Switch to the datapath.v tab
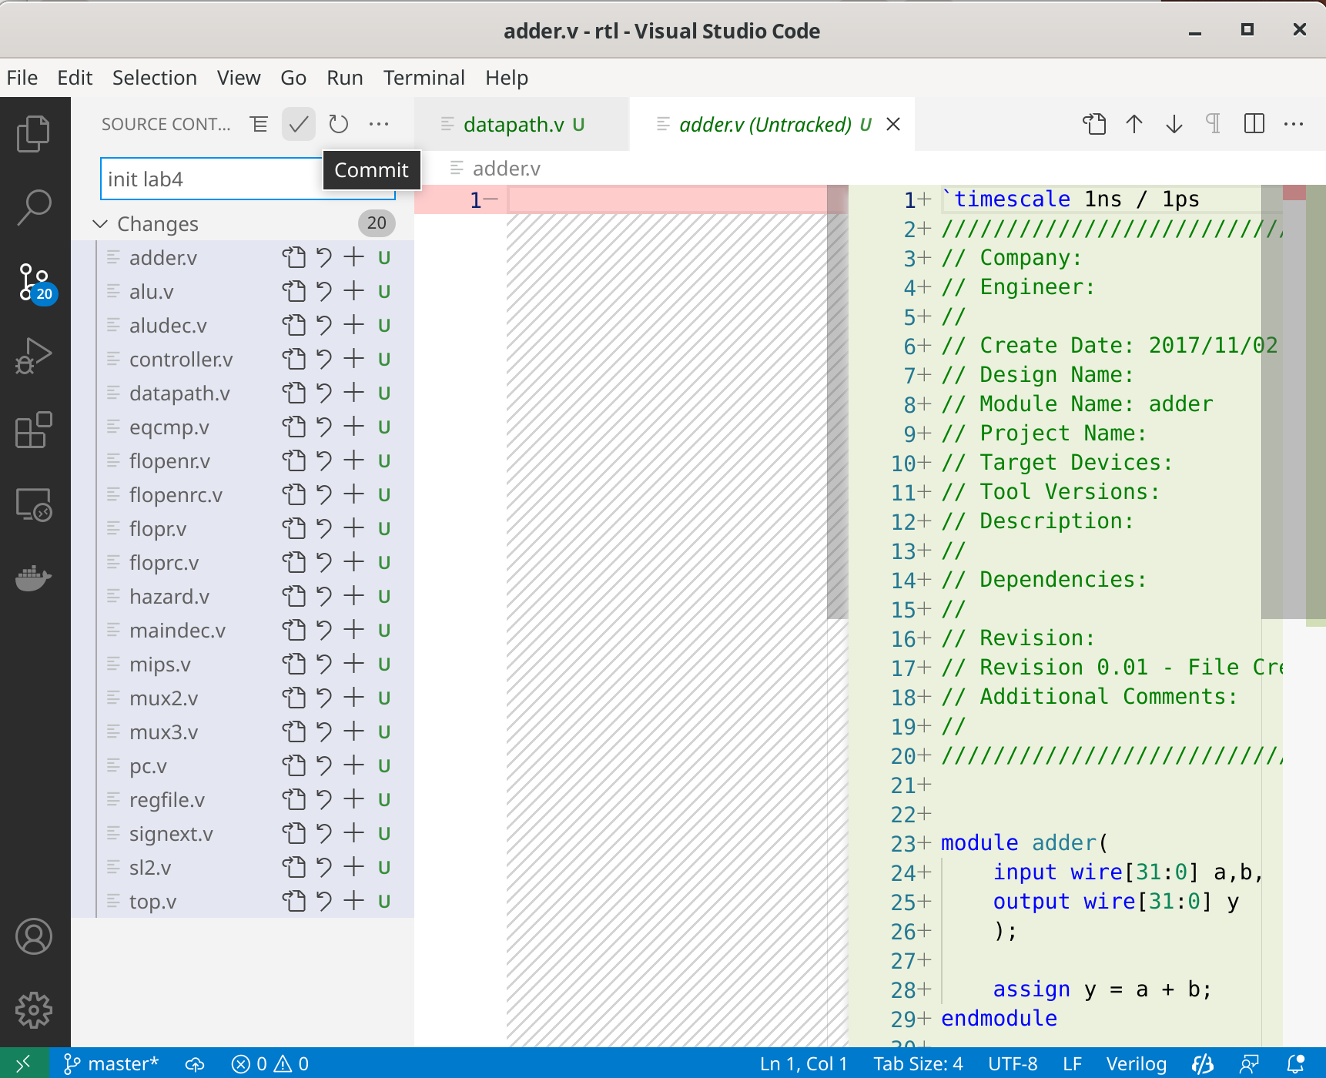The width and height of the screenshot is (1326, 1078). point(521,124)
